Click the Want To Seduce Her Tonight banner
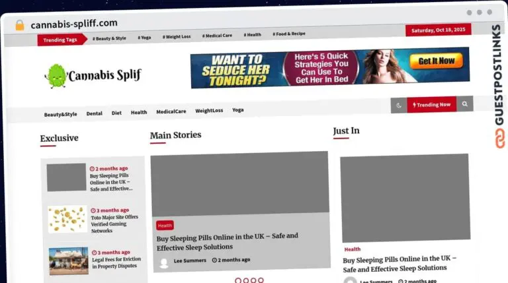The height and width of the screenshot is (283, 508). (x=330, y=67)
